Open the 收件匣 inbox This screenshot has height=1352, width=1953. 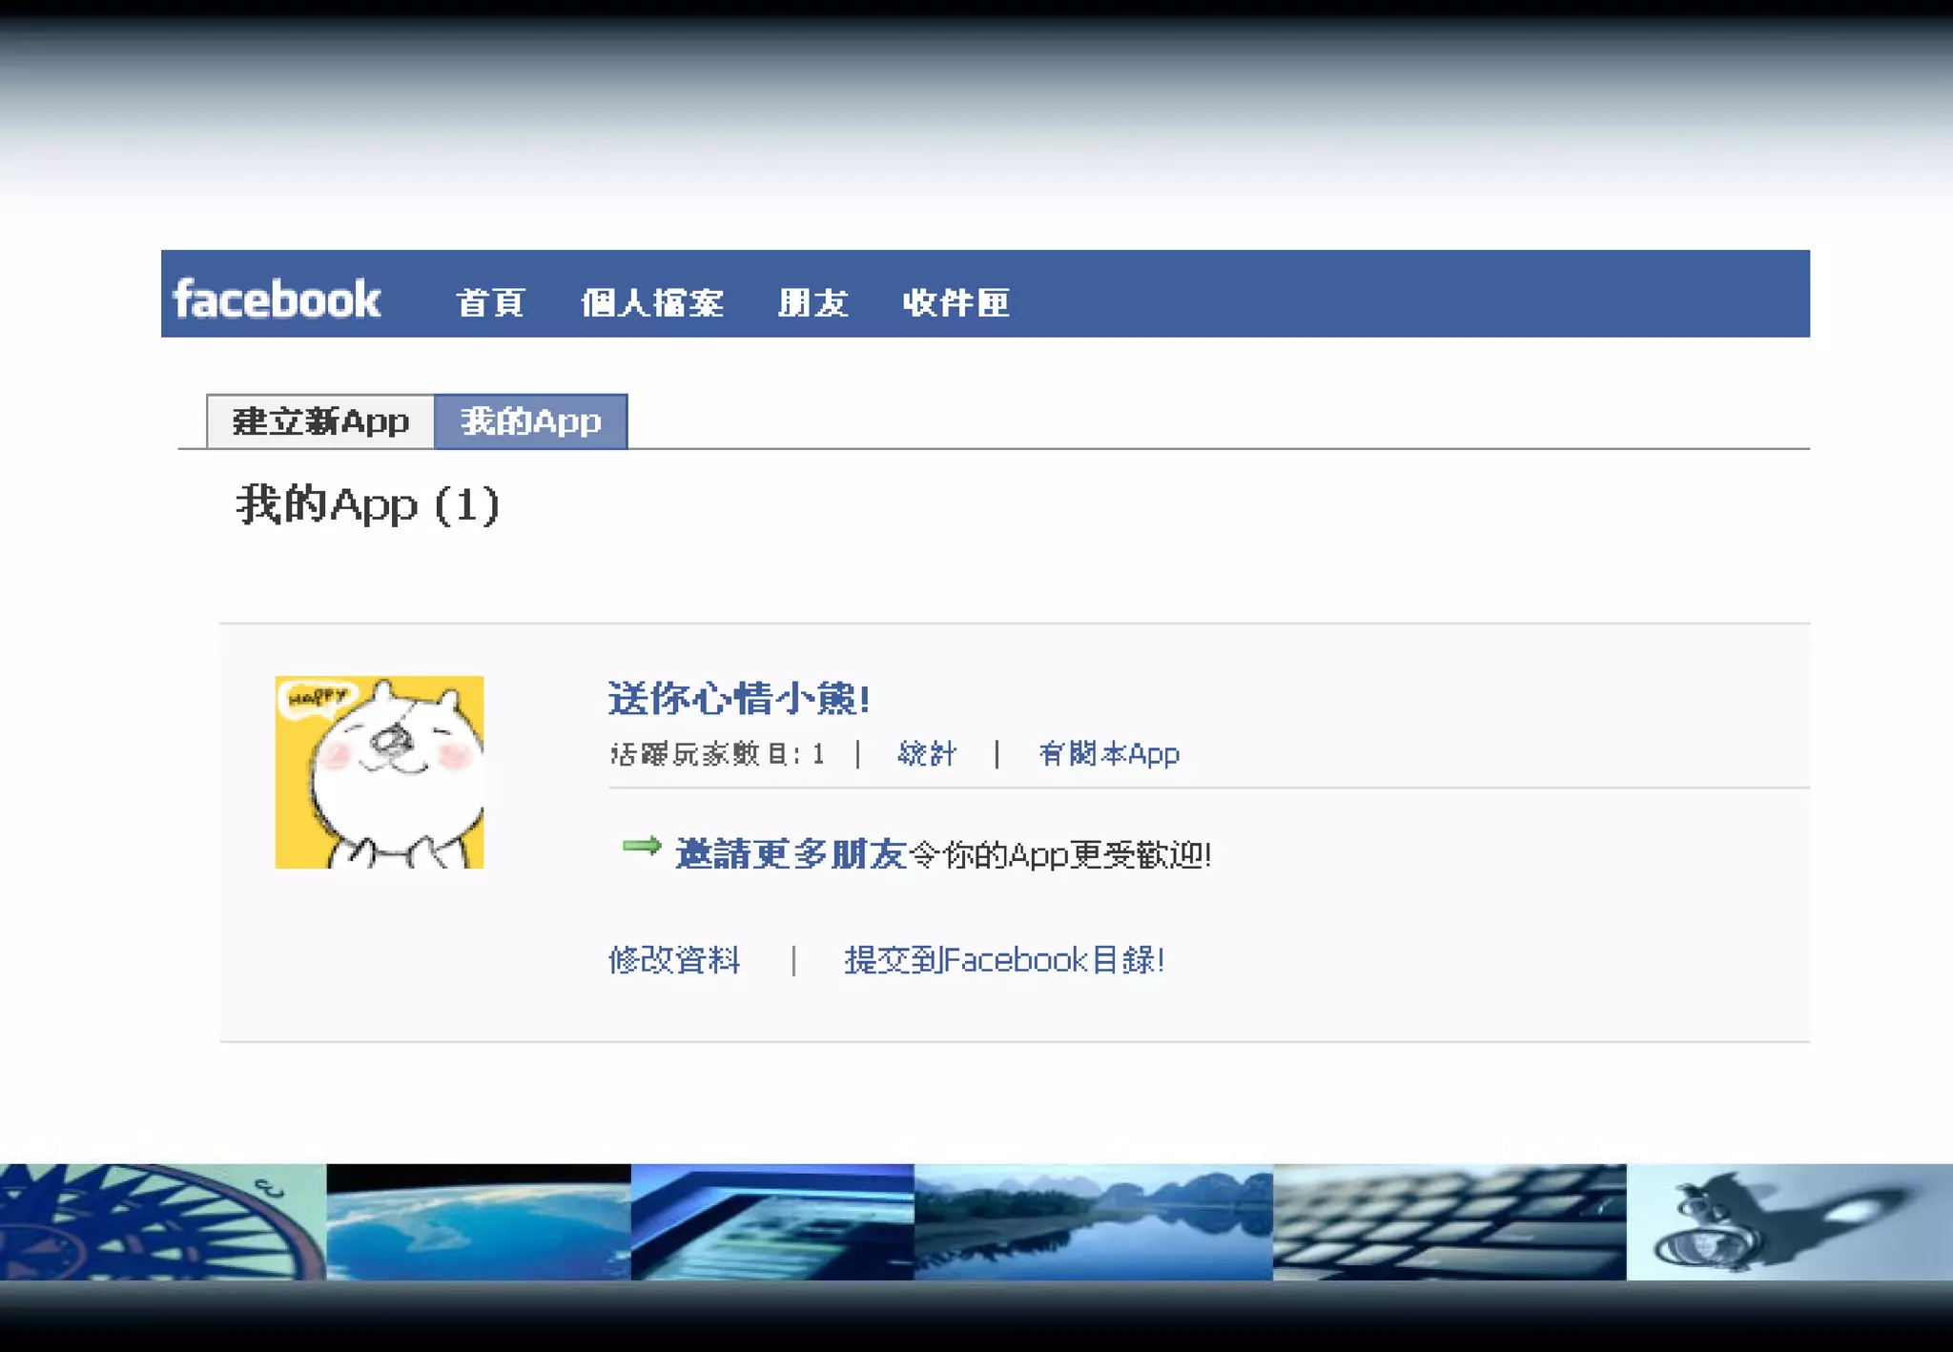(x=956, y=302)
